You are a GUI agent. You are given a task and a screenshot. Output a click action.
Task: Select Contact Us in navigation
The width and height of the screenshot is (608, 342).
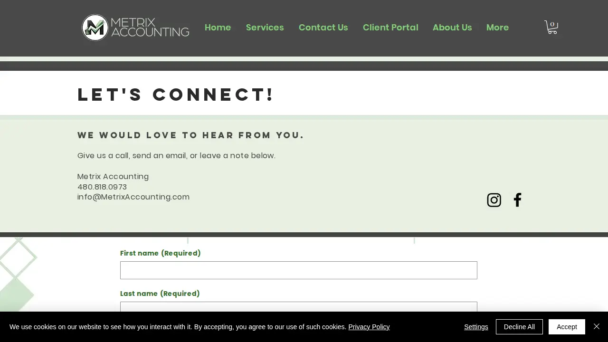pyautogui.click(x=323, y=28)
